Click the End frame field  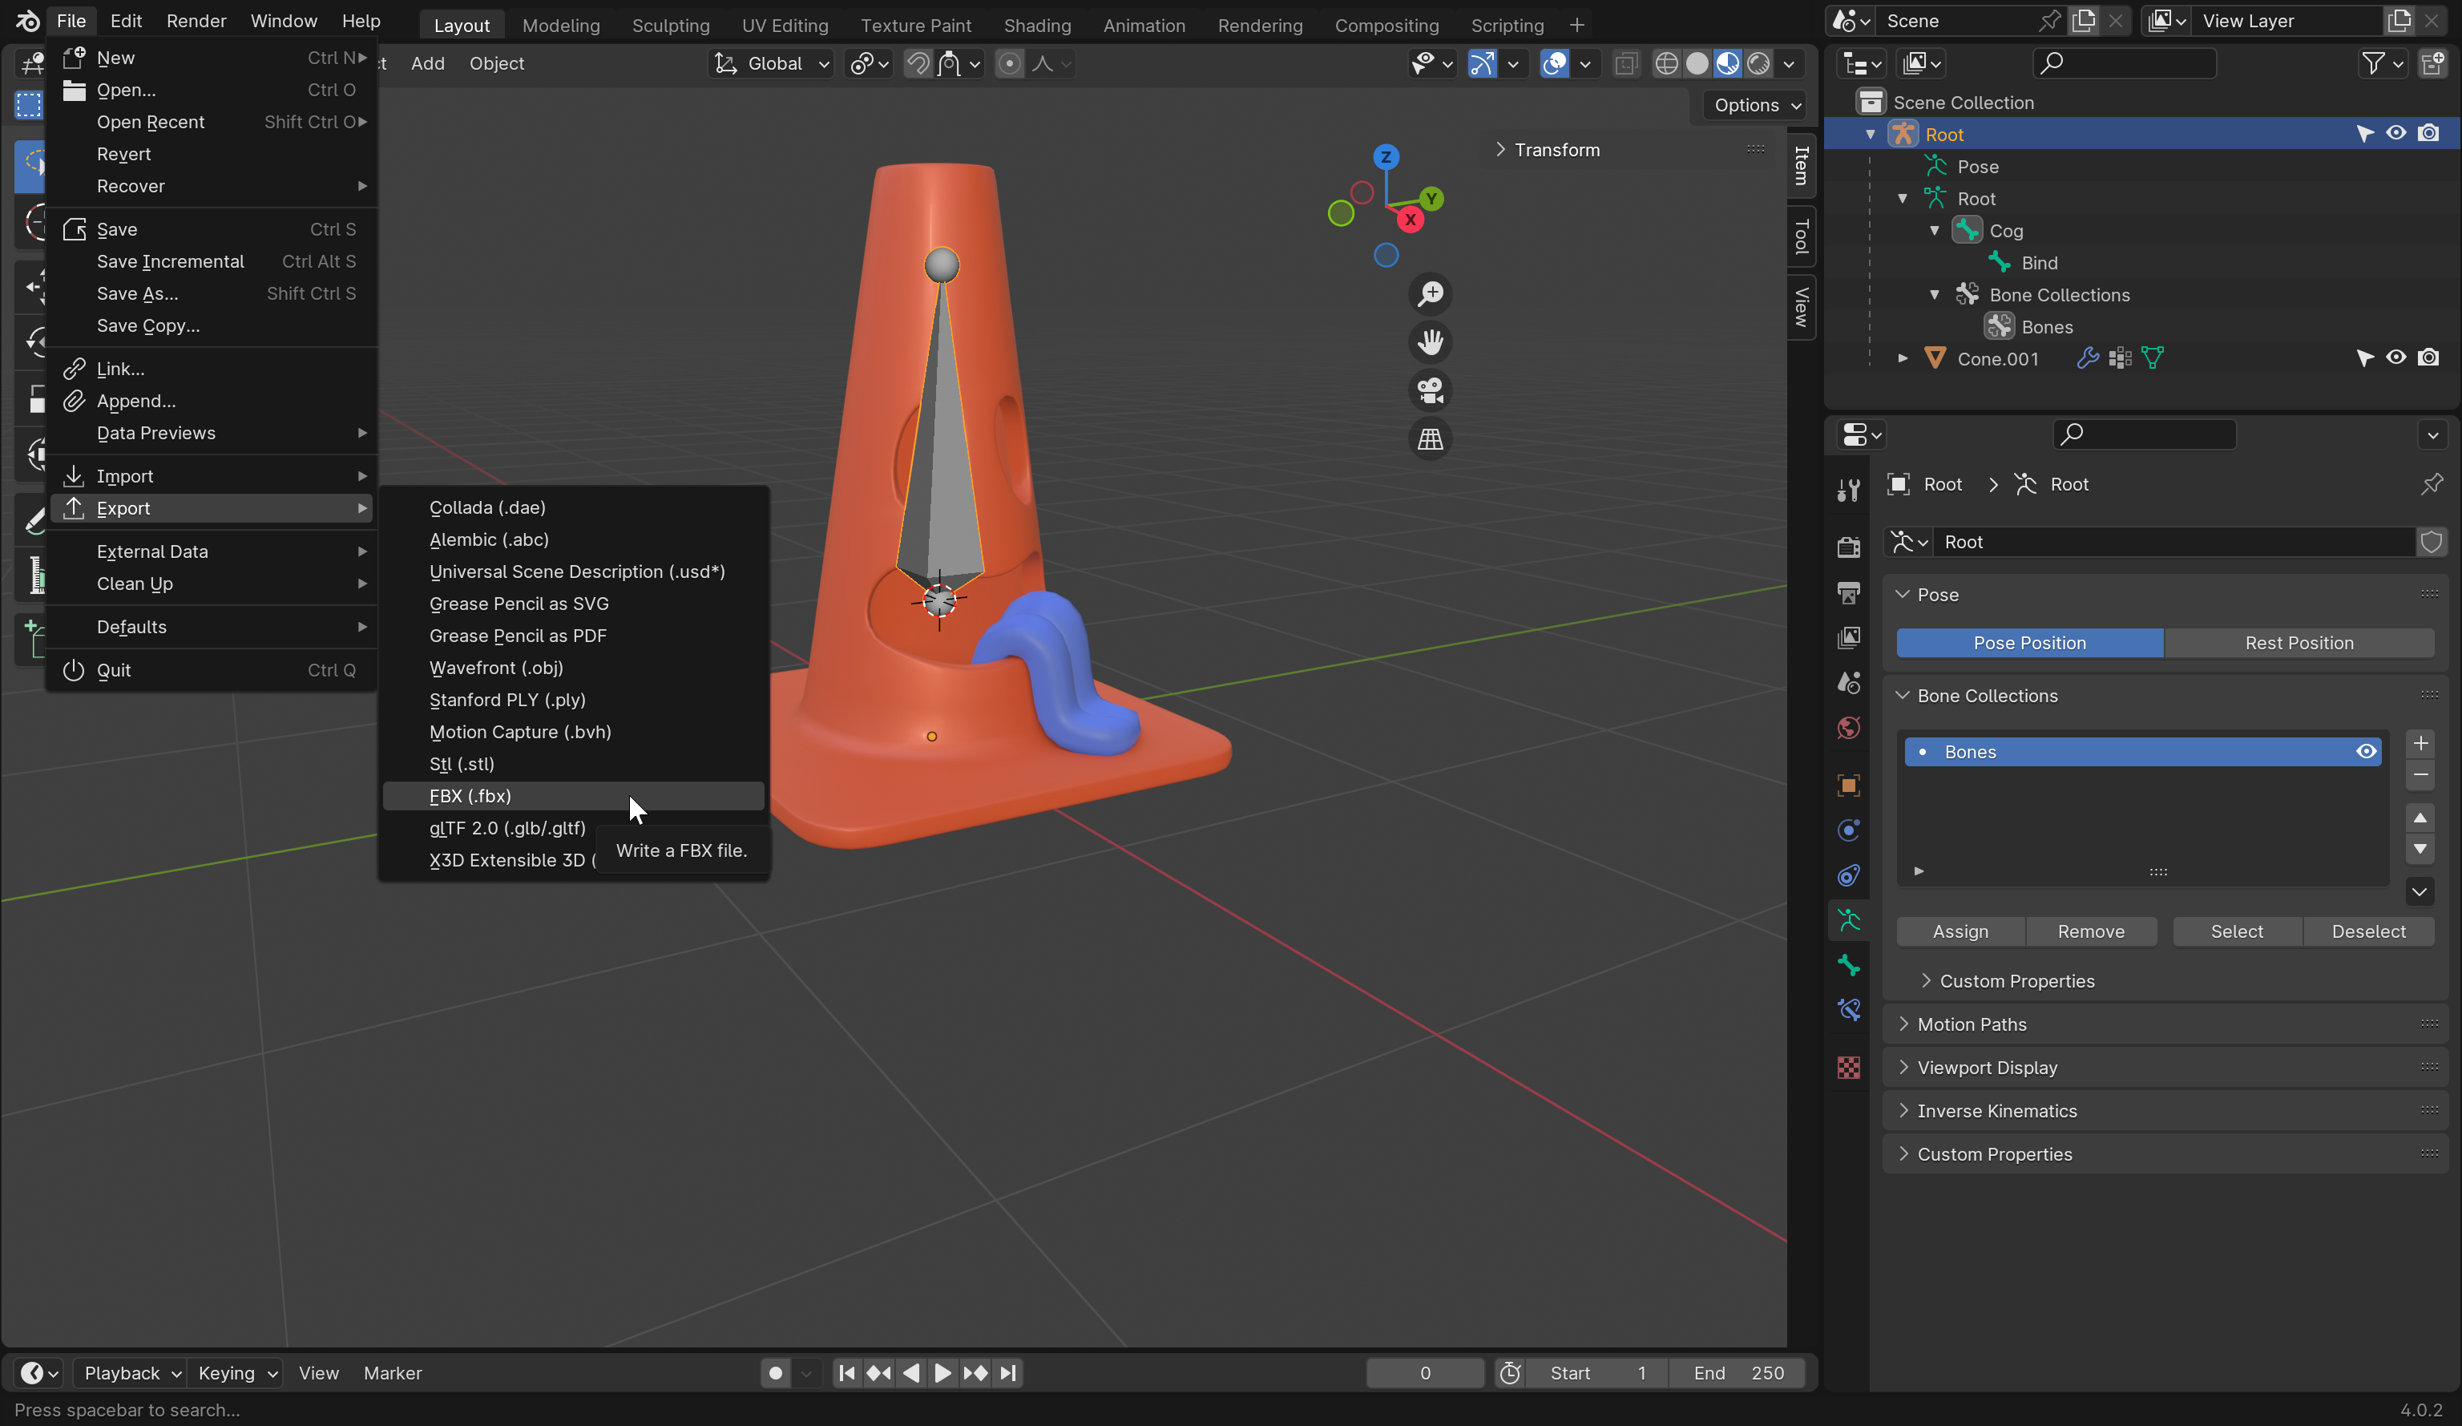tap(1737, 1373)
